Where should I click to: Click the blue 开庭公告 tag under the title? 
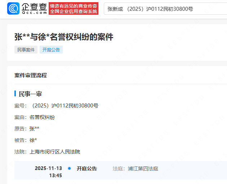pyautogui.click(x=51, y=50)
